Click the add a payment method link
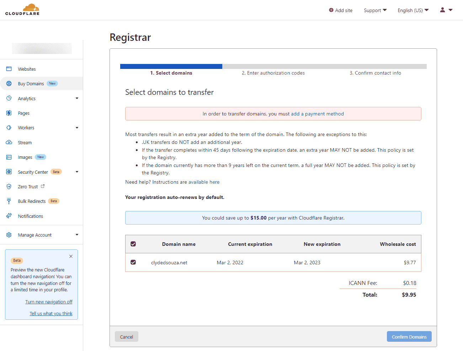The width and height of the screenshot is (463, 351). coord(317,114)
